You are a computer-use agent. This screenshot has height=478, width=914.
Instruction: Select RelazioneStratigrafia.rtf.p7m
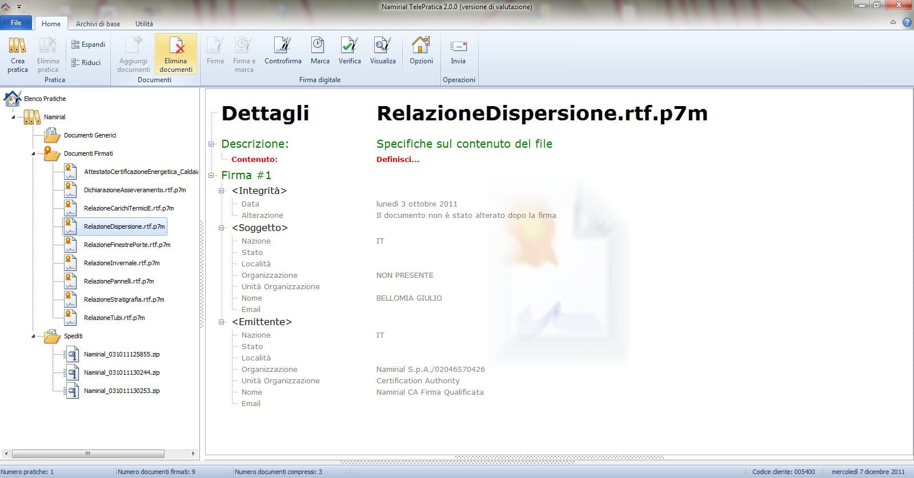[124, 299]
